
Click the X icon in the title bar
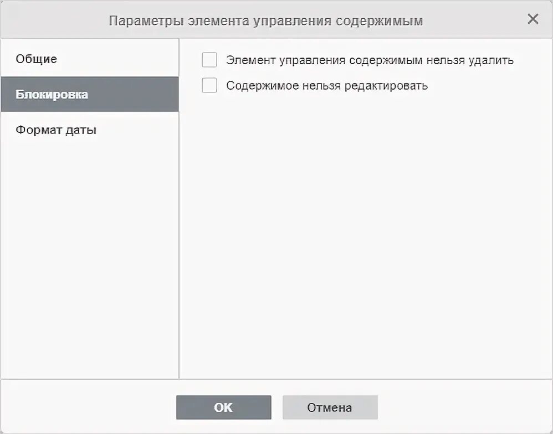pyautogui.click(x=532, y=19)
